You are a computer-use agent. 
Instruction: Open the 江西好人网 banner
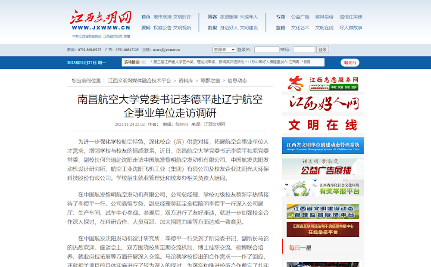[x=323, y=103]
